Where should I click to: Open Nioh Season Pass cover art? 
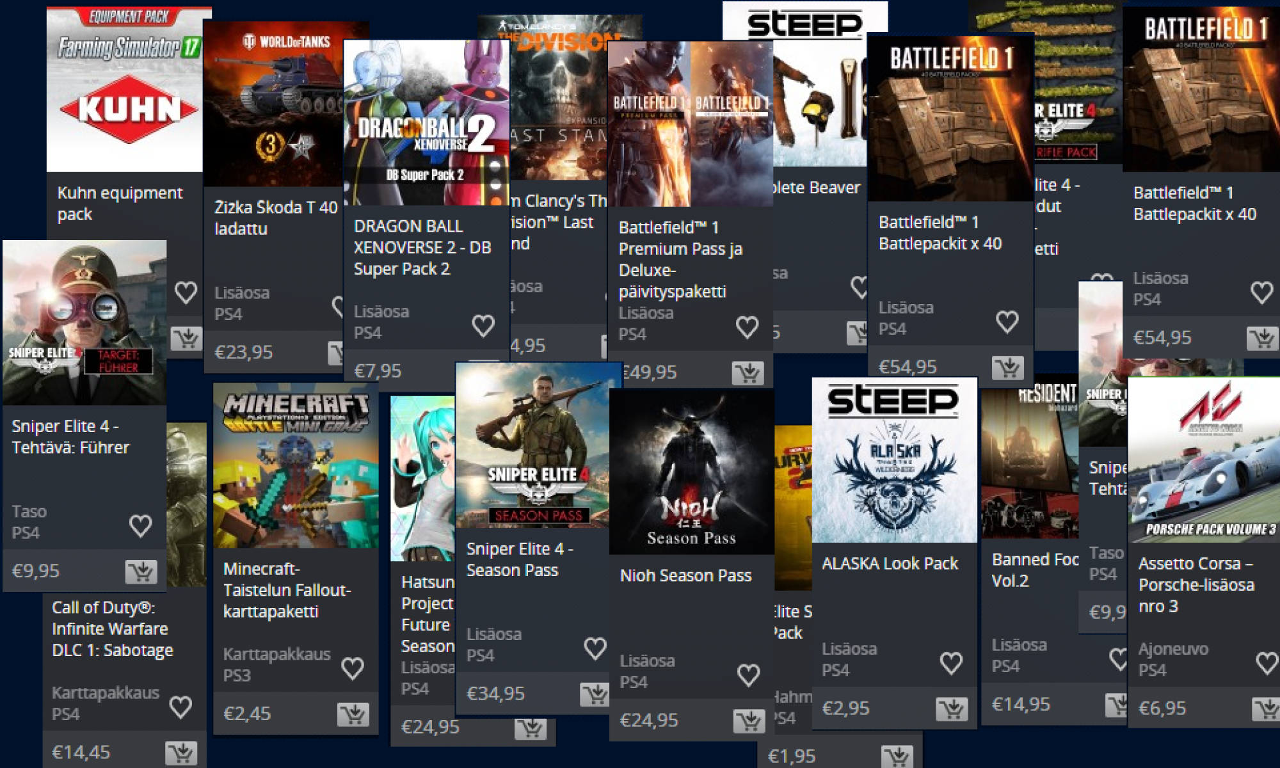point(692,472)
